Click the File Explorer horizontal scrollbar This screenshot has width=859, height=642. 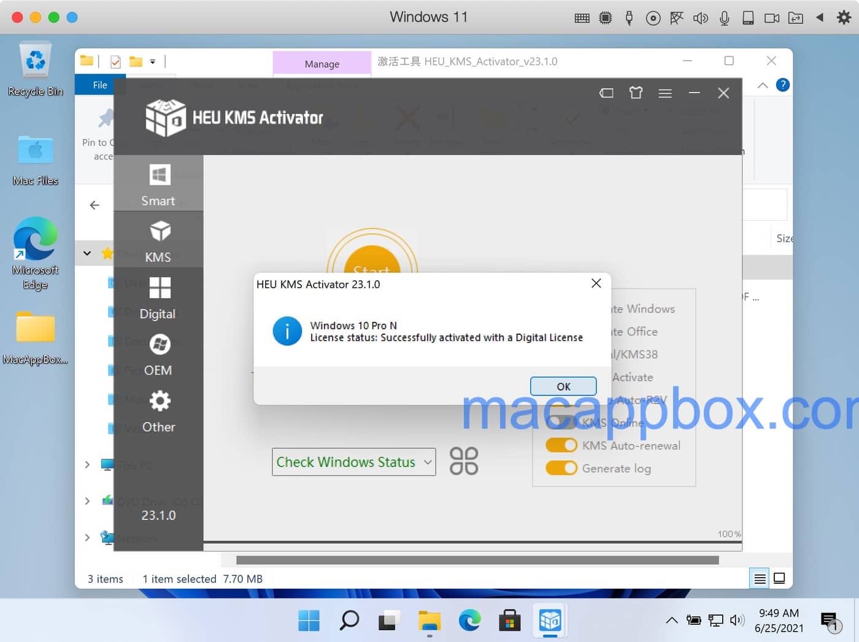click(477, 560)
